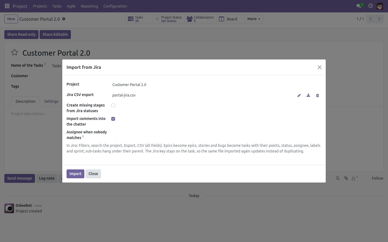Go to the next record arrow
Screen dimensions: 388x242
[x=379, y=19]
